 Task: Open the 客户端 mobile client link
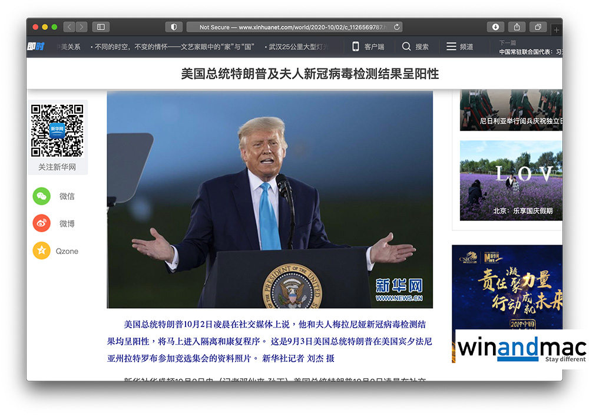point(368,47)
